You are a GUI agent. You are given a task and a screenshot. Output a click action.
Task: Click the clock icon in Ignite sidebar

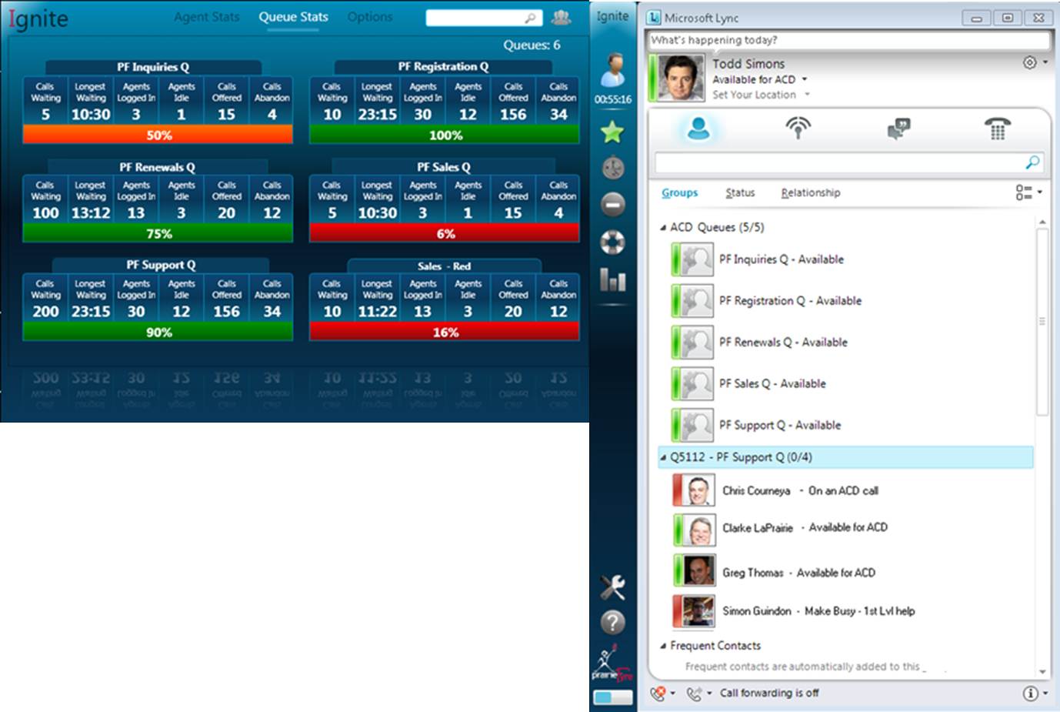pos(612,168)
